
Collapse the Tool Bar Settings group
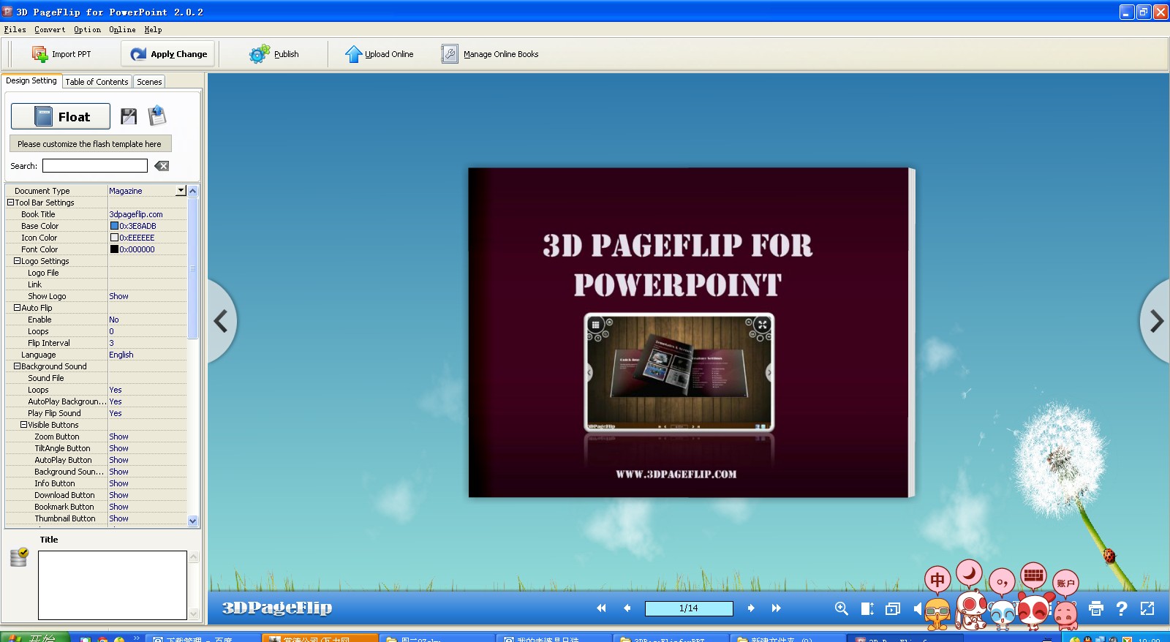(10, 203)
